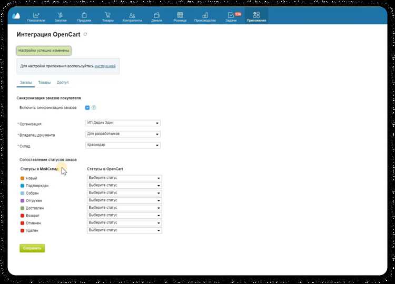Screen dimensions: 395x284
Task: Open the Продажи section
Action: click(x=84, y=17)
